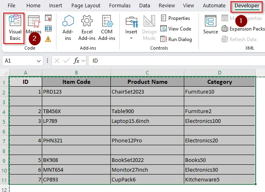Select cell containing Electronics100
Screen dimensions: 265x192
[220, 121]
